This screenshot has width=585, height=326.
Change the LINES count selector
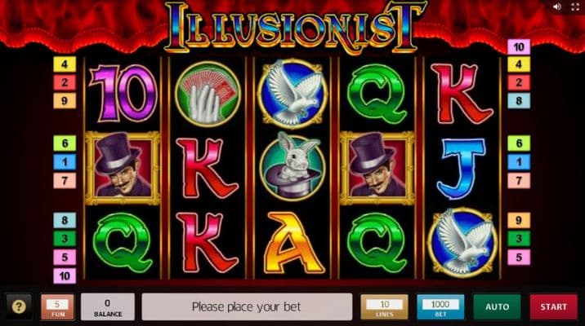384,307
